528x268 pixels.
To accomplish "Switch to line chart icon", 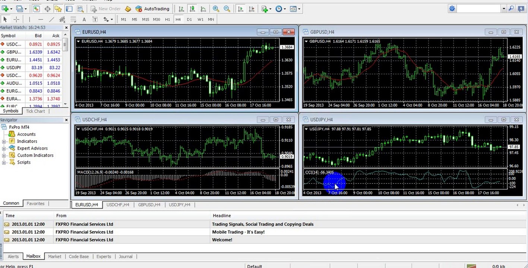I will coord(203,9).
